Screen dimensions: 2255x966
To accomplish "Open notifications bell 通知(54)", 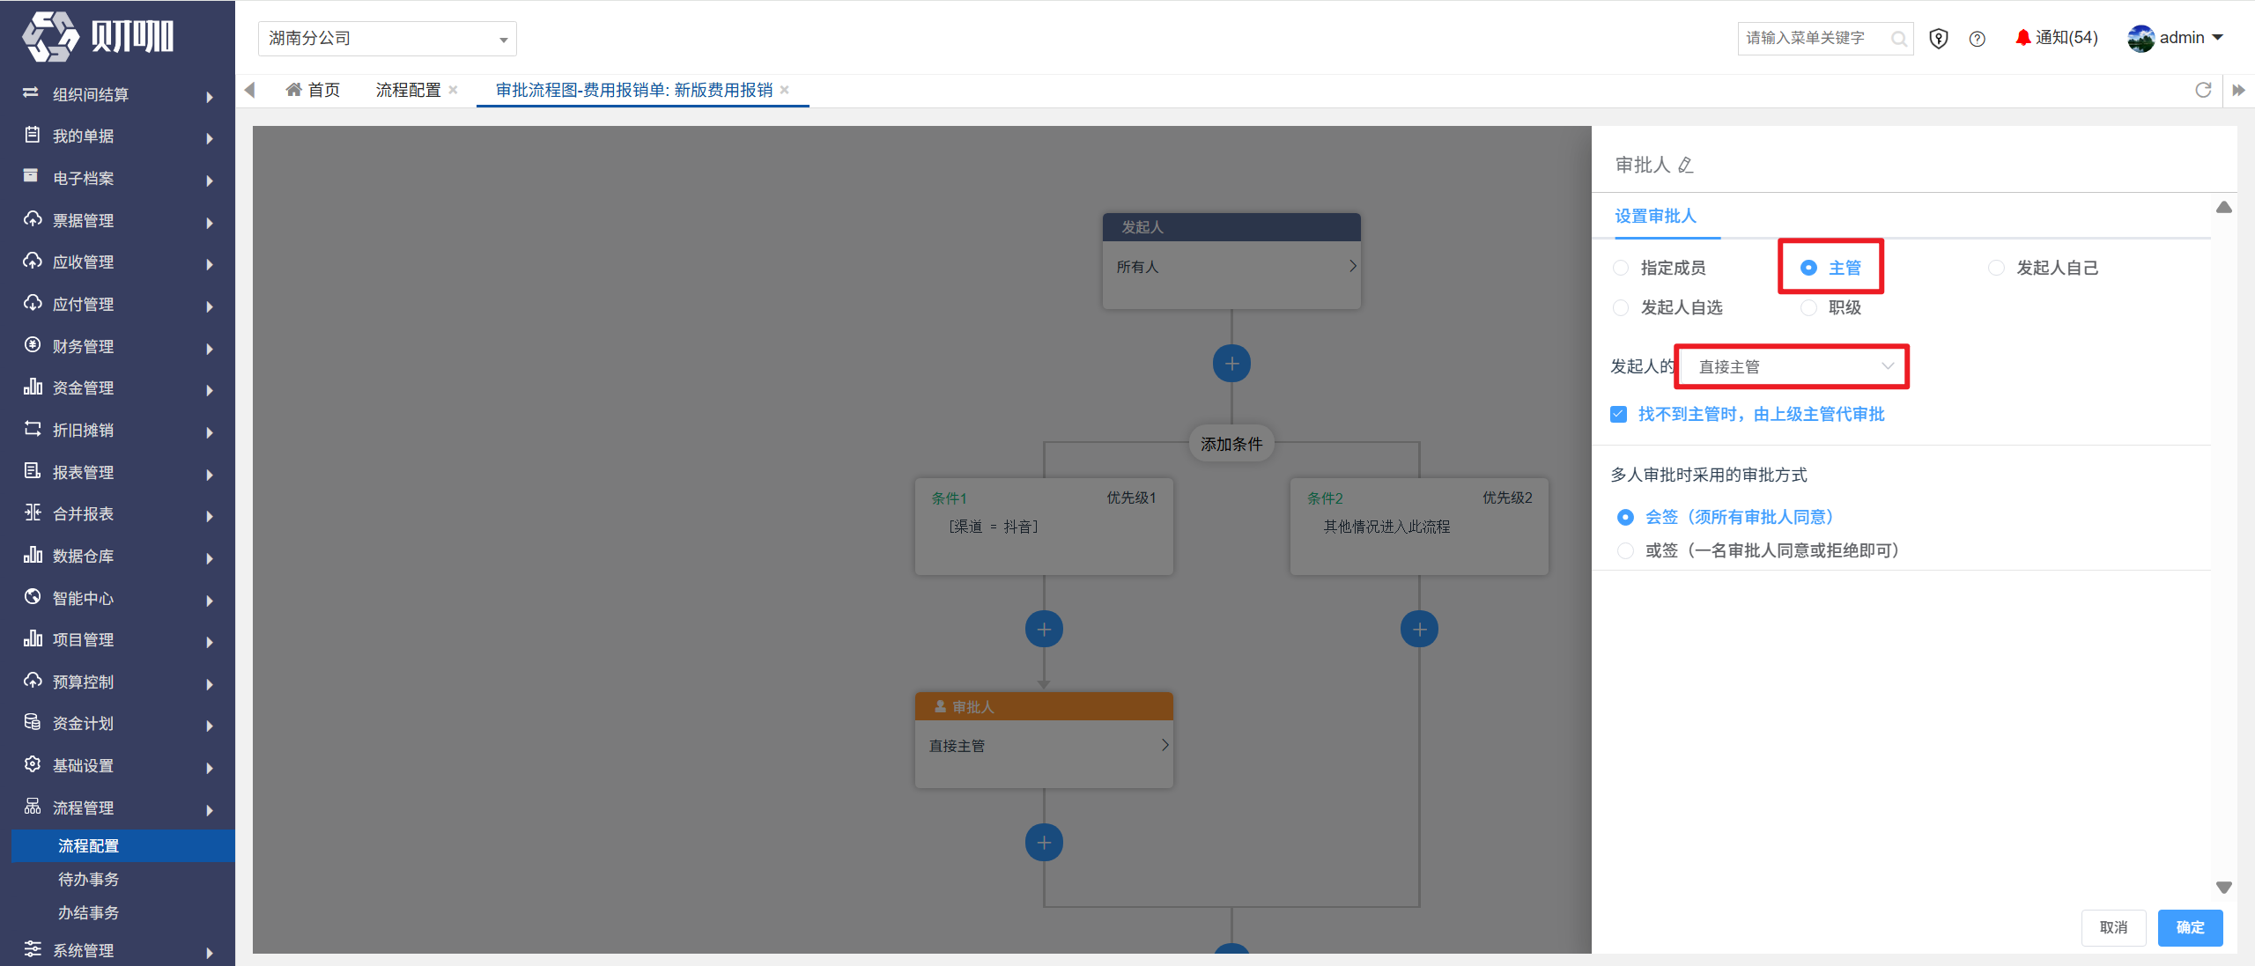I will 2057,38.
